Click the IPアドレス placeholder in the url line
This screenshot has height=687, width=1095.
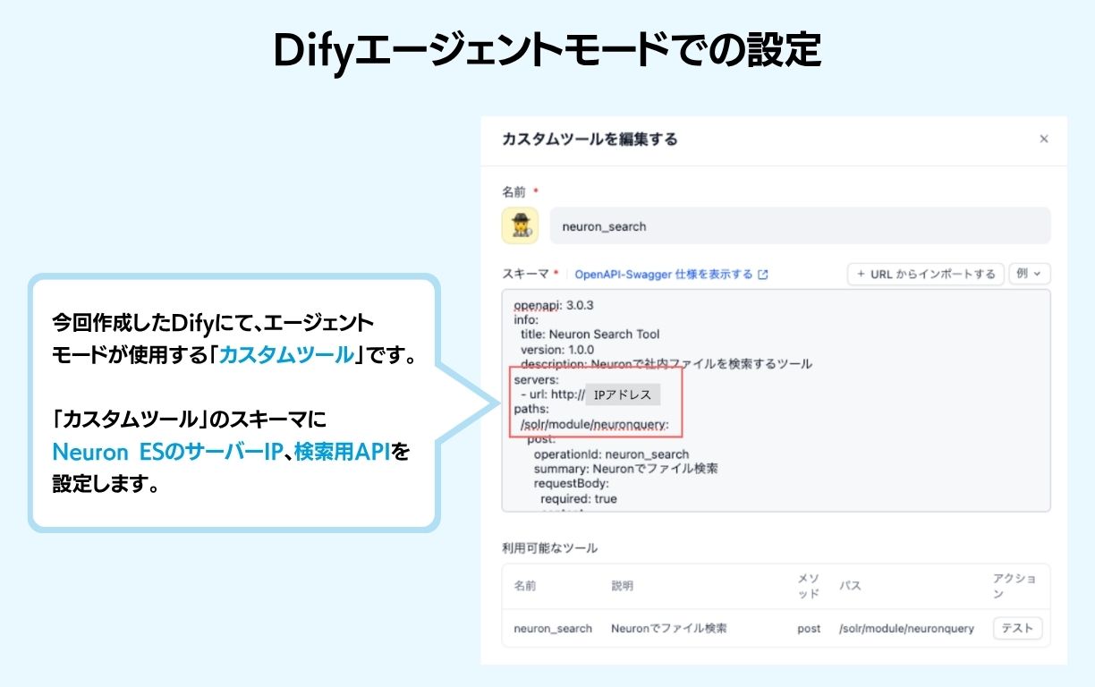(x=623, y=394)
